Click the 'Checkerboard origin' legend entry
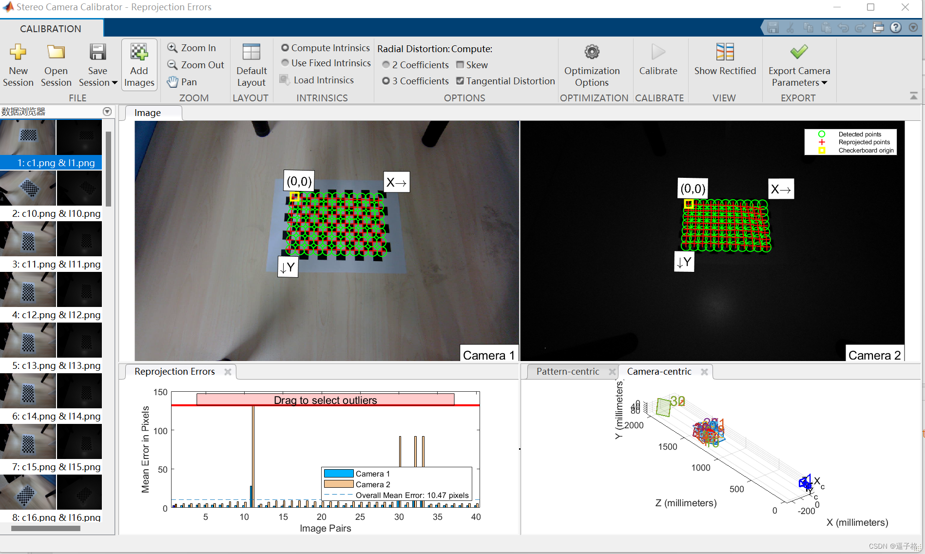 [866, 150]
